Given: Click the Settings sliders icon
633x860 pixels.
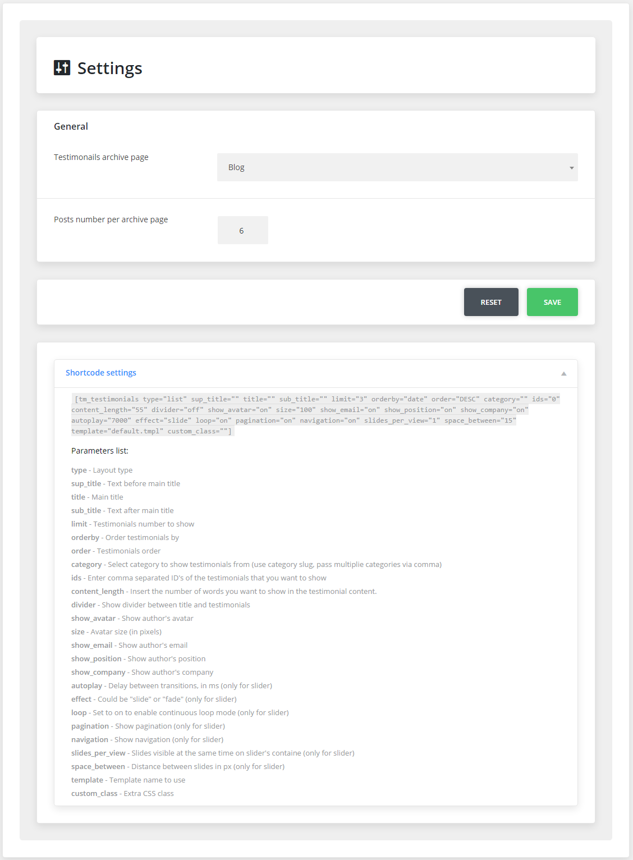Looking at the screenshot, I should pyautogui.click(x=62, y=68).
